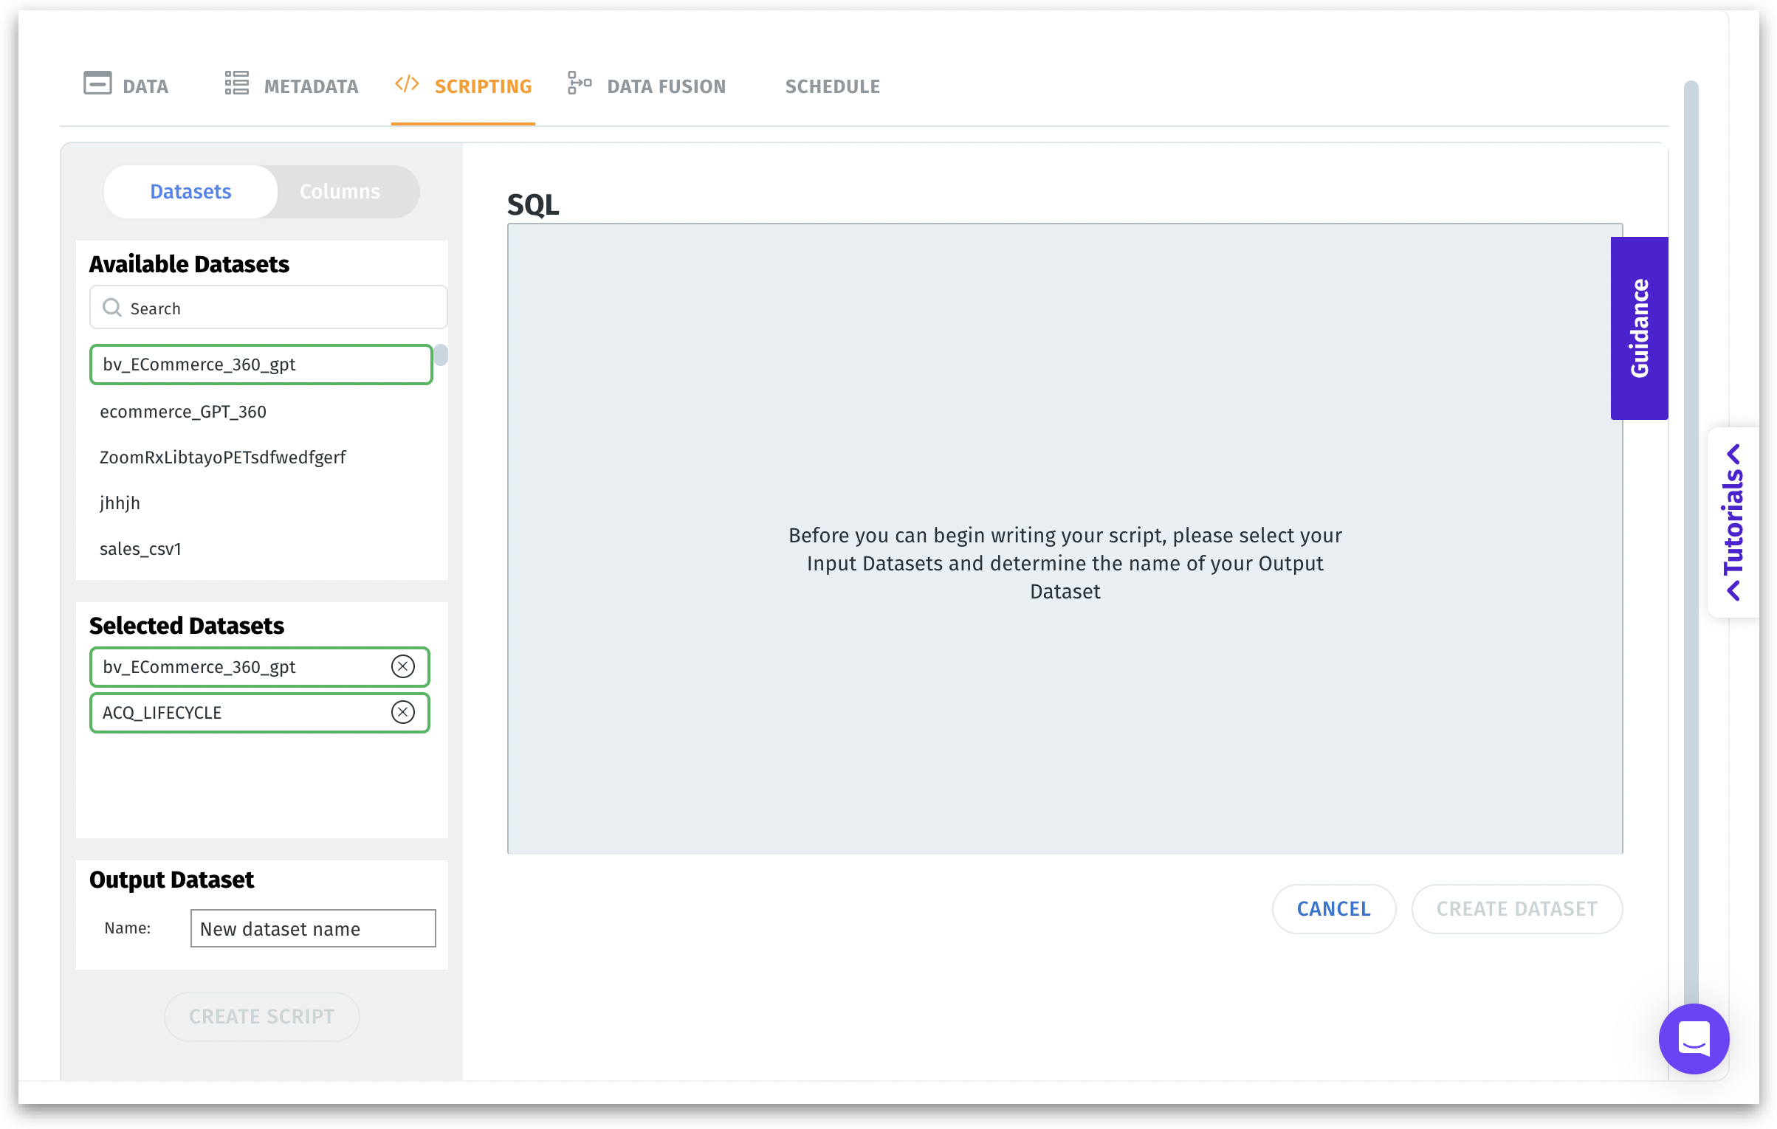The image size is (1777, 1129).
Task: Expand the Tutorials side panel
Action: [1733, 522]
